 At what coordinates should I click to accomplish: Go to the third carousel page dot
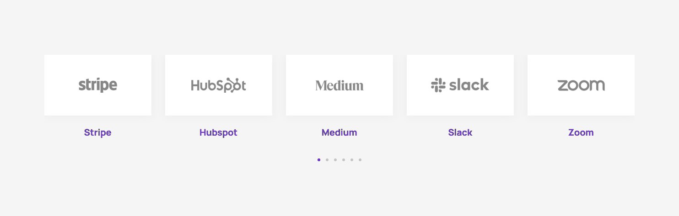pos(335,160)
